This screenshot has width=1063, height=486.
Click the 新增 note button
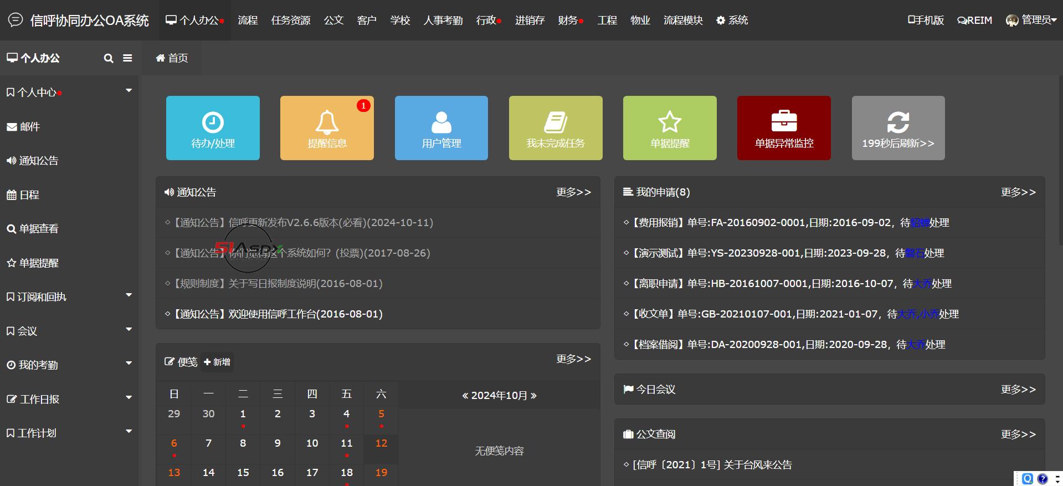coord(217,362)
